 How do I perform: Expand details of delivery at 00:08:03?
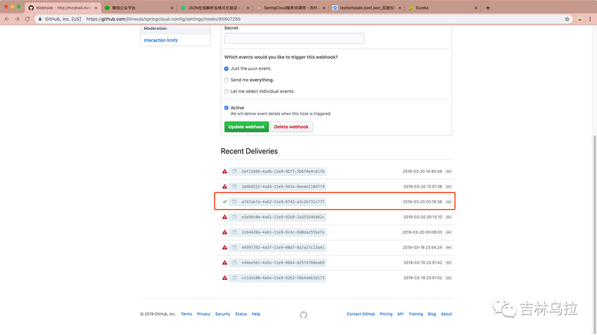448,232
